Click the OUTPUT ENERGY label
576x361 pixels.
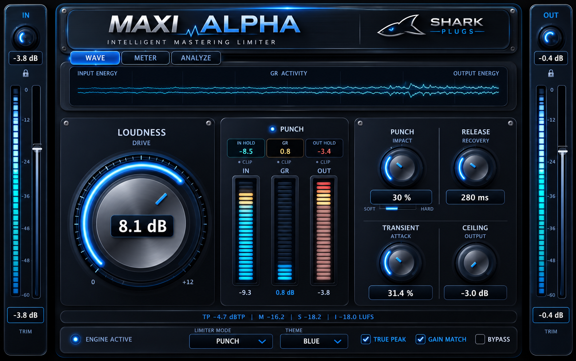476,73
